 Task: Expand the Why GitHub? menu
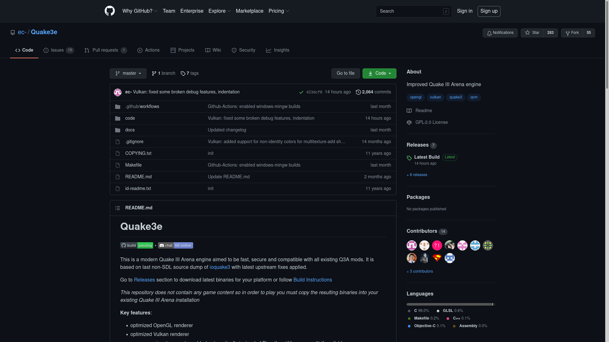140,11
